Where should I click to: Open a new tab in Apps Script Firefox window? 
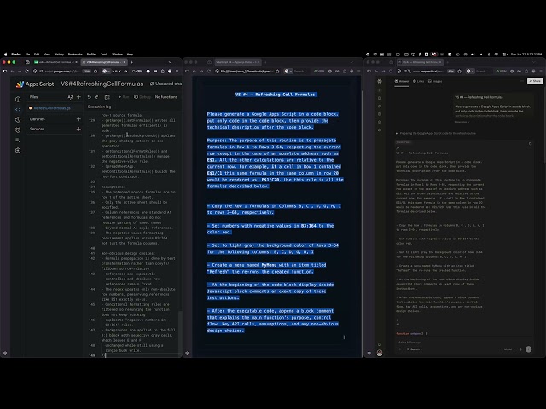131,62
